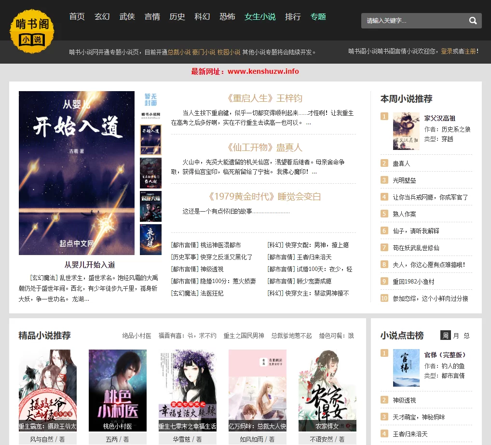Click the 啃书阁小说 site logo
The height and width of the screenshot is (445, 491).
[32, 31]
